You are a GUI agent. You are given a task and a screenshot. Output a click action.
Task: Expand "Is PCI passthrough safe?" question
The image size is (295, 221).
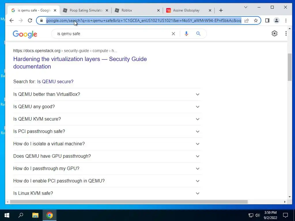click(x=107, y=131)
